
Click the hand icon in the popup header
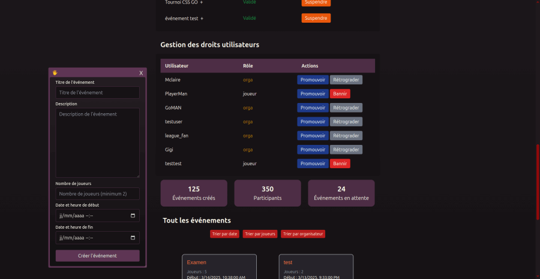point(55,72)
